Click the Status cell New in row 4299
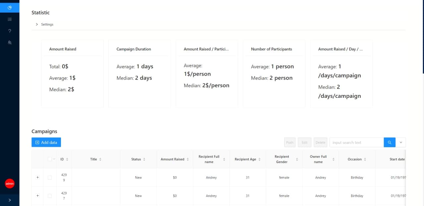 click(x=138, y=178)
